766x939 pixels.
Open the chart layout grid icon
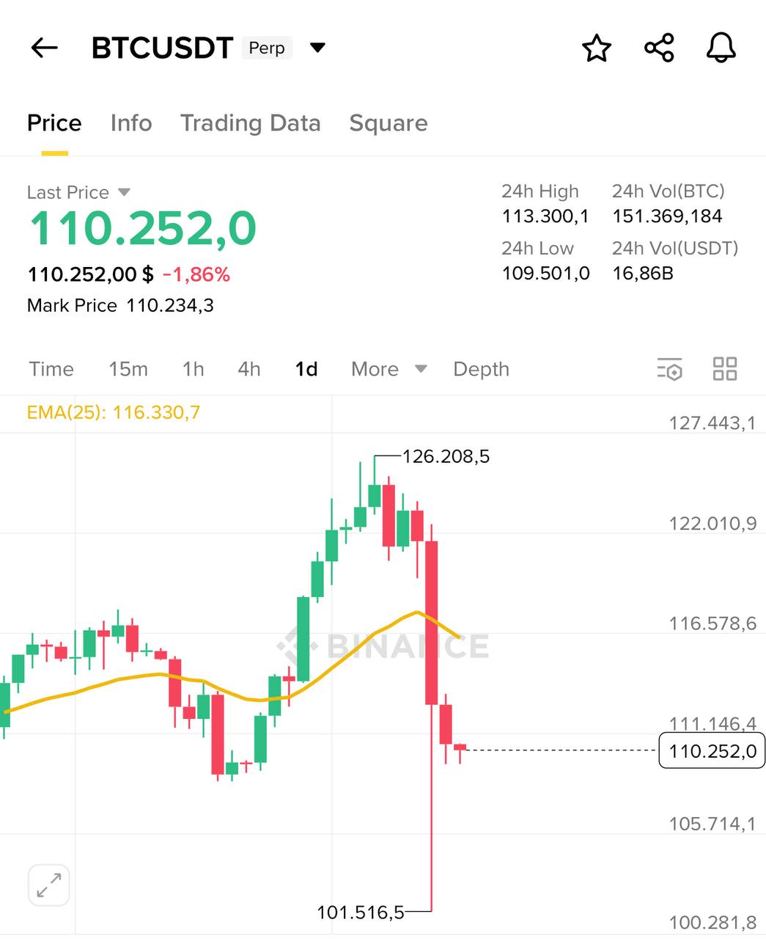point(724,369)
